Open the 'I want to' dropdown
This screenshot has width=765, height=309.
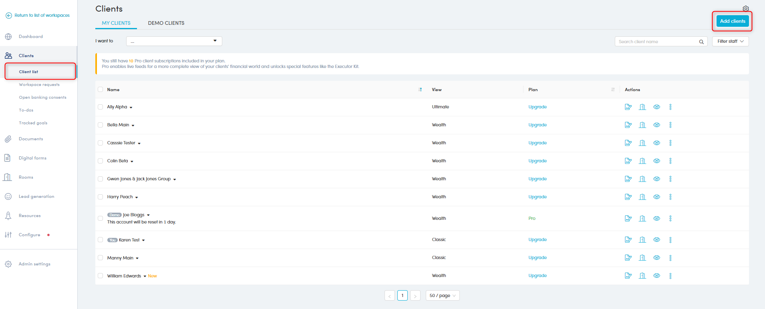pyautogui.click(x=174, y=41)
